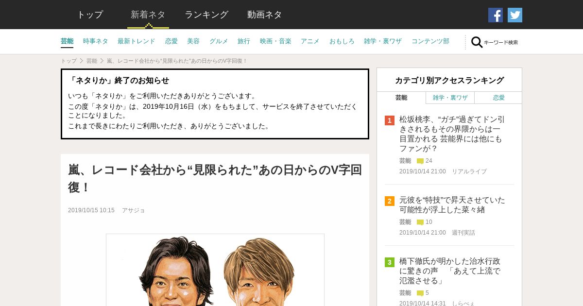Click 芸能 tag under 菜々緒 article
583x306 pixels.
pyautogui.click(x=405, y=222)
